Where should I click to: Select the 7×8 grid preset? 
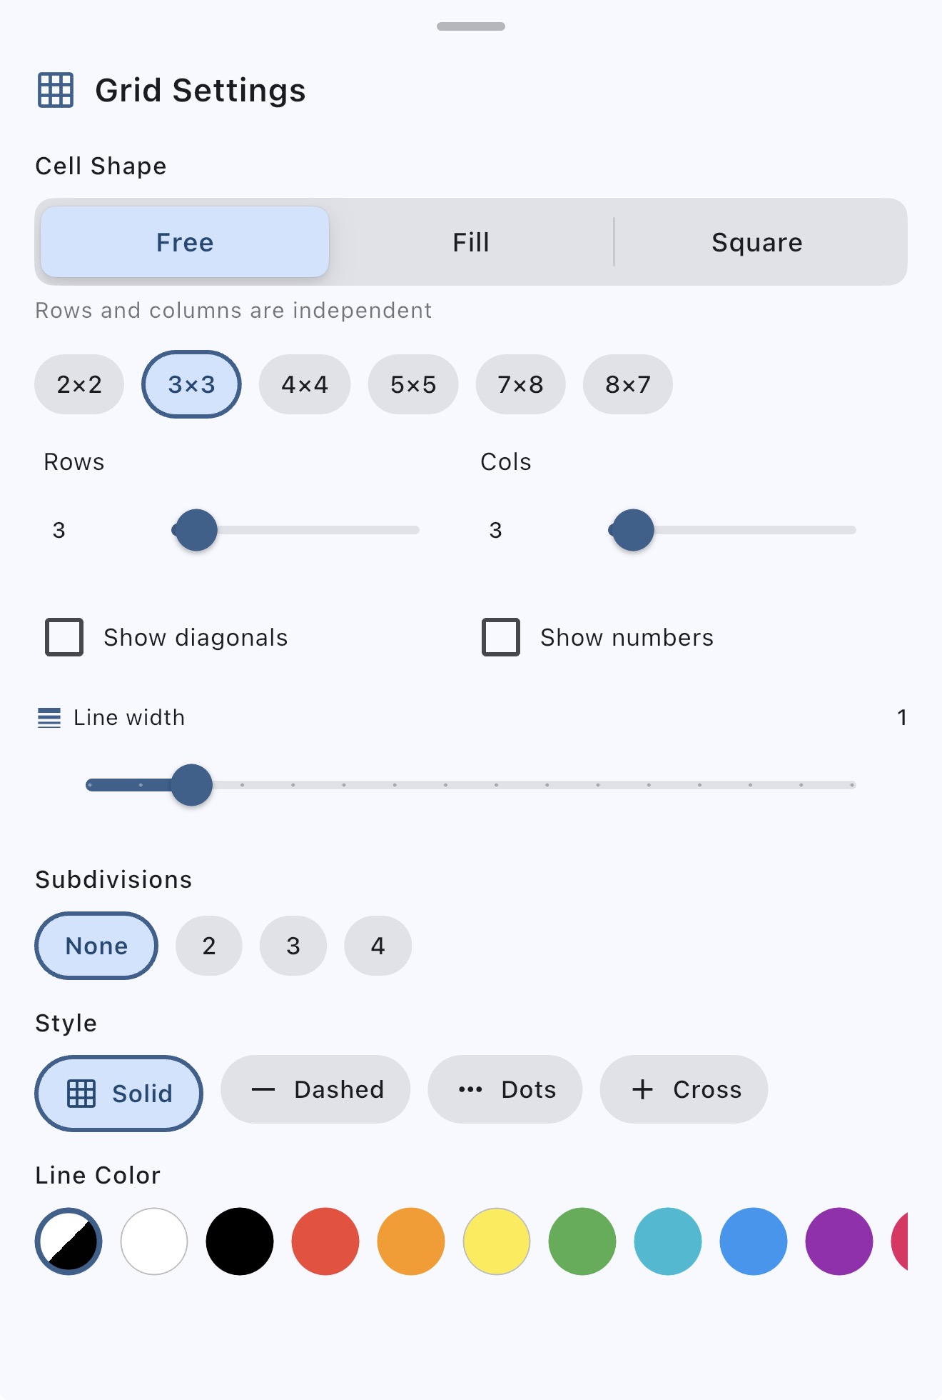[520, 384]
